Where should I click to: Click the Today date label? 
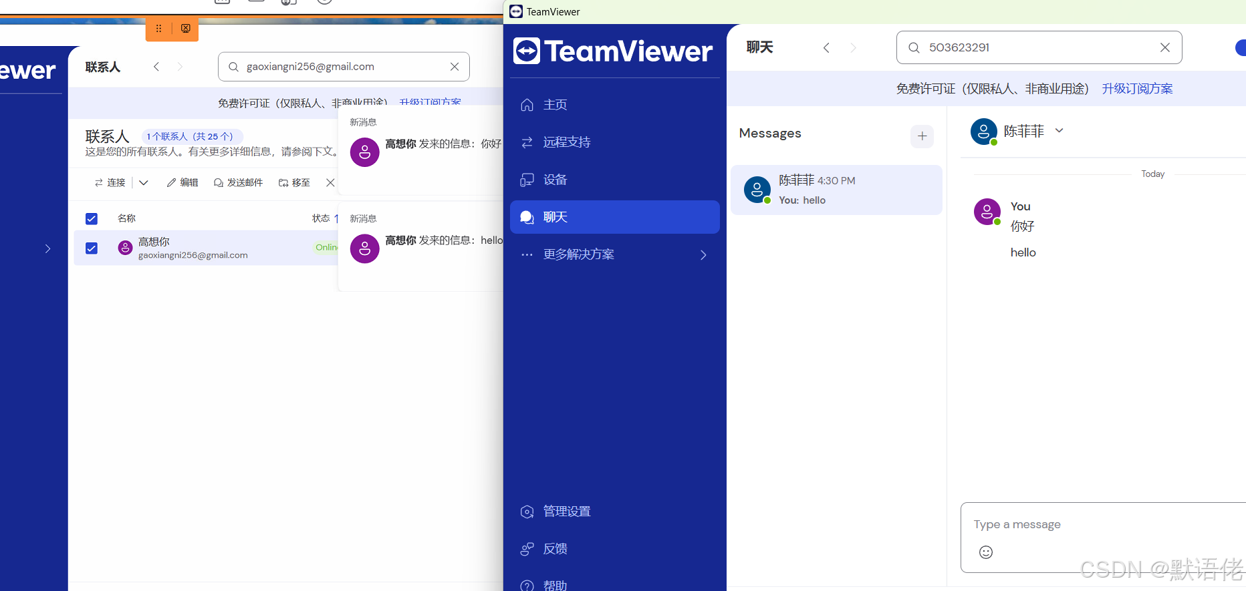pos(1152,174)
